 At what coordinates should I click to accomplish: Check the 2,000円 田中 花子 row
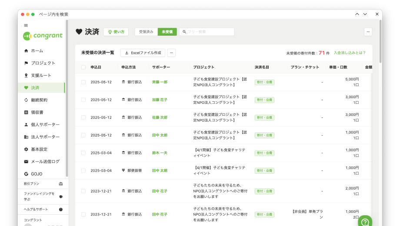click(x=83, y=191)
